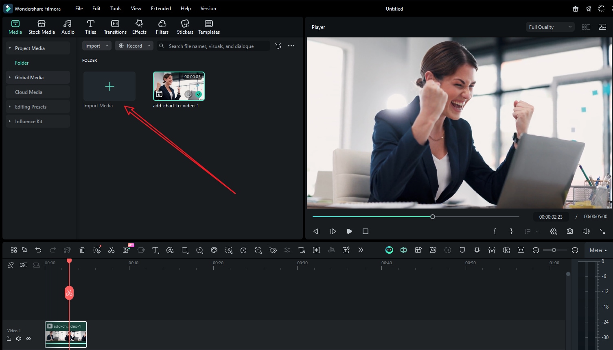Screen dimensions: 613x350
Task: Toggle auto link icon on timeline
Action: (11, 265)
